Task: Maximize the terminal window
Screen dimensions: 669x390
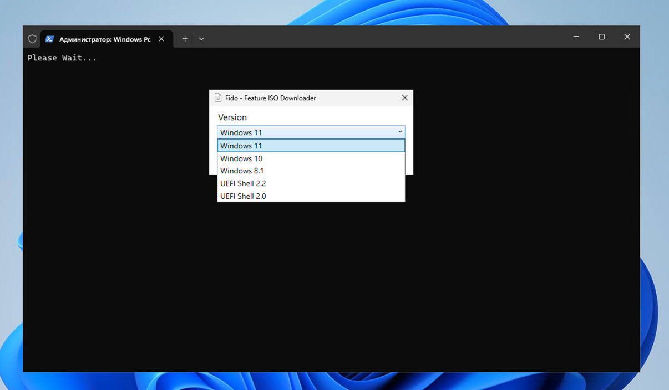Action: (601, 37)
